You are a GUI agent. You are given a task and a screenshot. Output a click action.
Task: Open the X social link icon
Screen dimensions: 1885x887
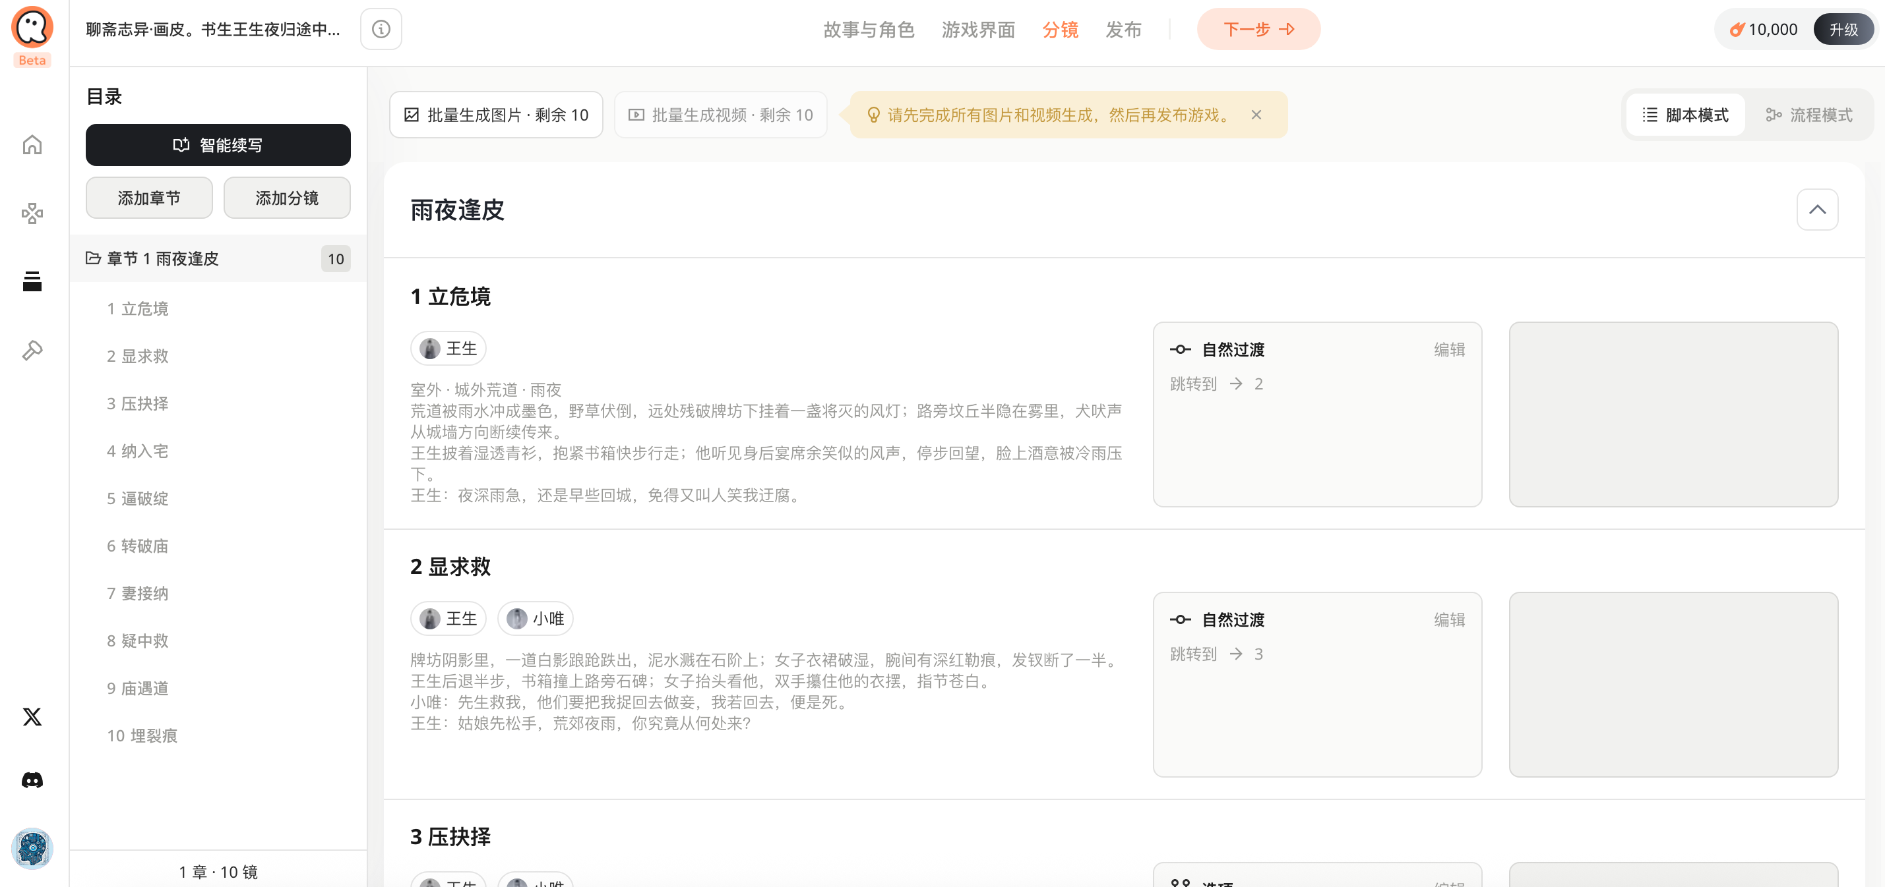point(32,716)
